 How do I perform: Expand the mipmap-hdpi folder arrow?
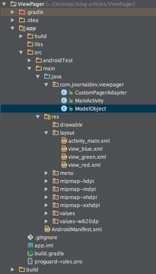pyautogui.click(x=46, y=181)
